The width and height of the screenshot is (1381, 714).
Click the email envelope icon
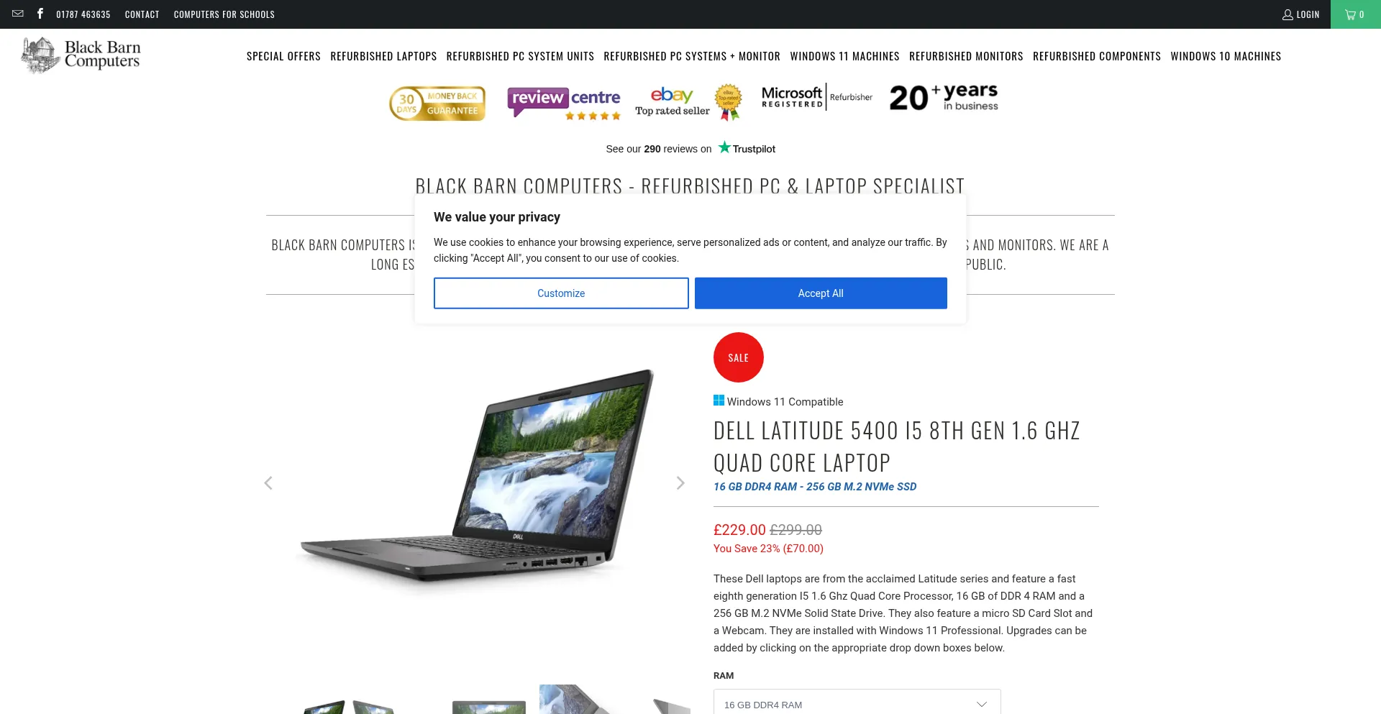(18, 14)
